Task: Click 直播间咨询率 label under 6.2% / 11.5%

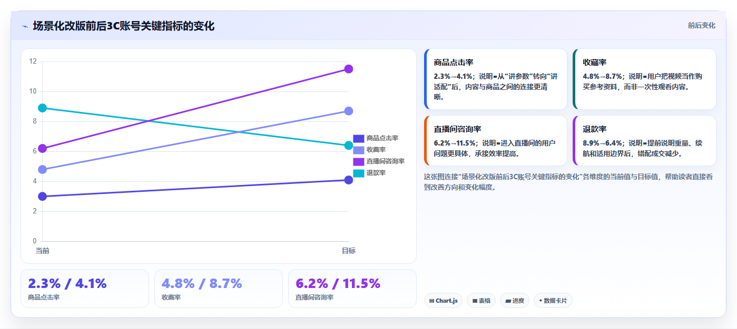Action: [x=315, y=297]
